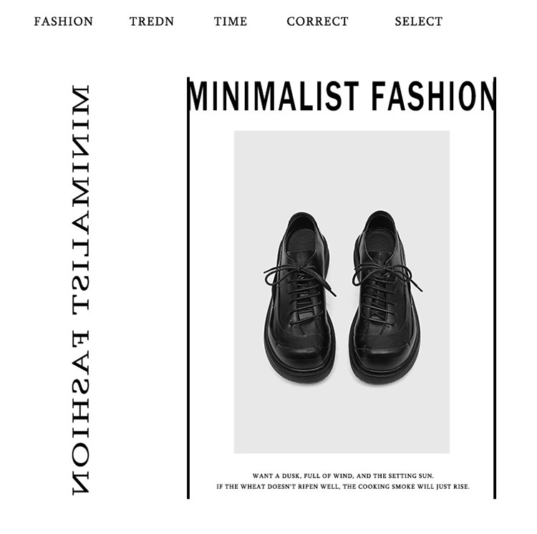Click the vertical rotated MINIMALIST FASHION text
This screenshot has width=537, height=534.
81,290
